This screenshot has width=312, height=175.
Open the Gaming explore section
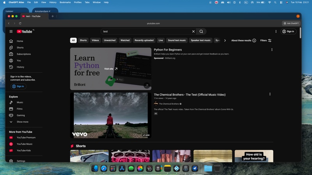[20, 115]
